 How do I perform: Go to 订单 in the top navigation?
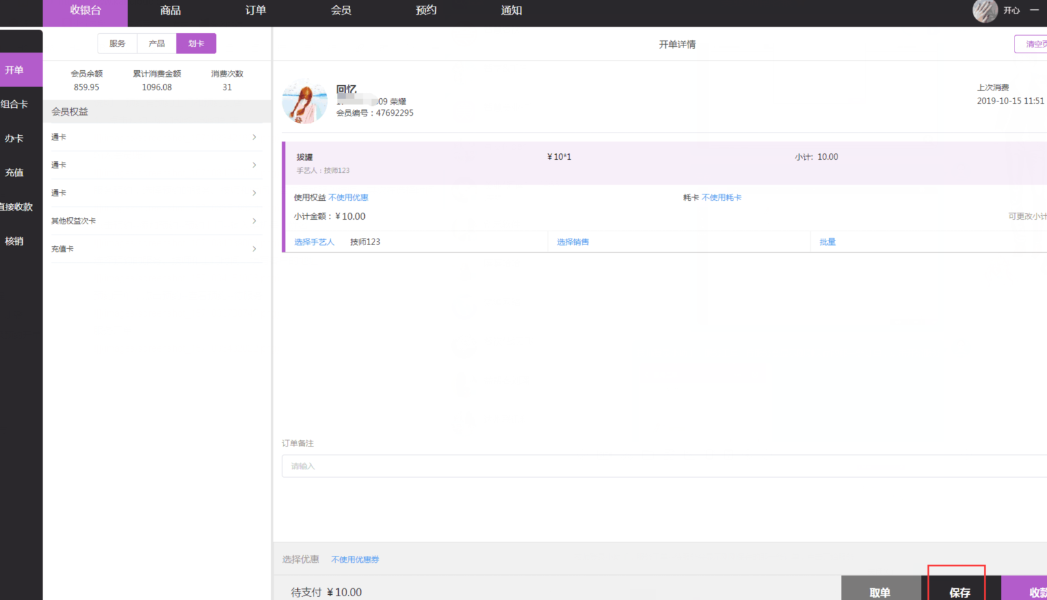256,10
